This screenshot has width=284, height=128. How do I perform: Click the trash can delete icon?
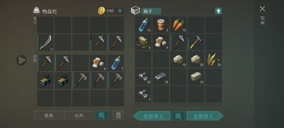tap(118, 115)
